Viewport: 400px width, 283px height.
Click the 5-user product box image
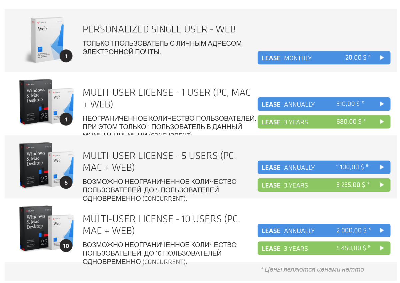46,166
